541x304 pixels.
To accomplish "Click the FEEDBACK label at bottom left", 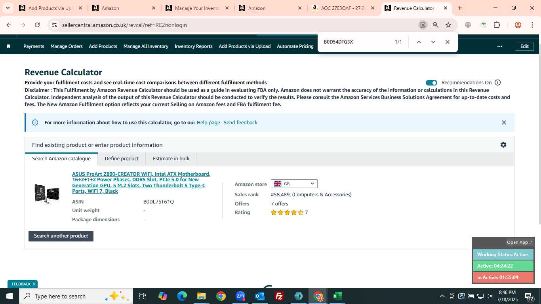I will (21, 284).
